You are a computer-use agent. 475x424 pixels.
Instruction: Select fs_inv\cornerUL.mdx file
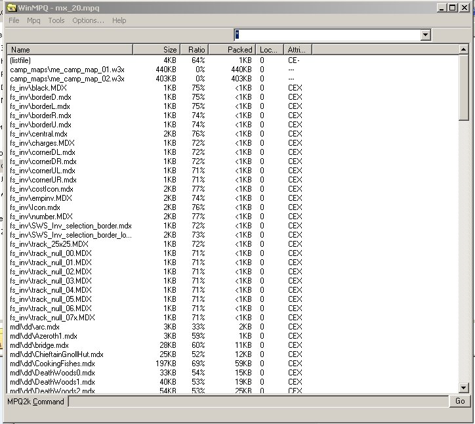43,171
